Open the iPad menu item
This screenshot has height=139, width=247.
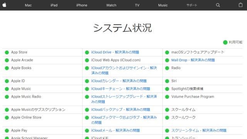(x=54, y=5)
